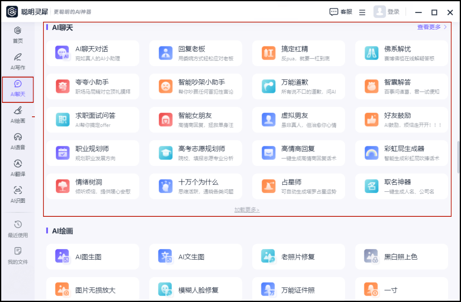Open the 黑白照上色 card
The image size is (461, 302).
(401, 257)
